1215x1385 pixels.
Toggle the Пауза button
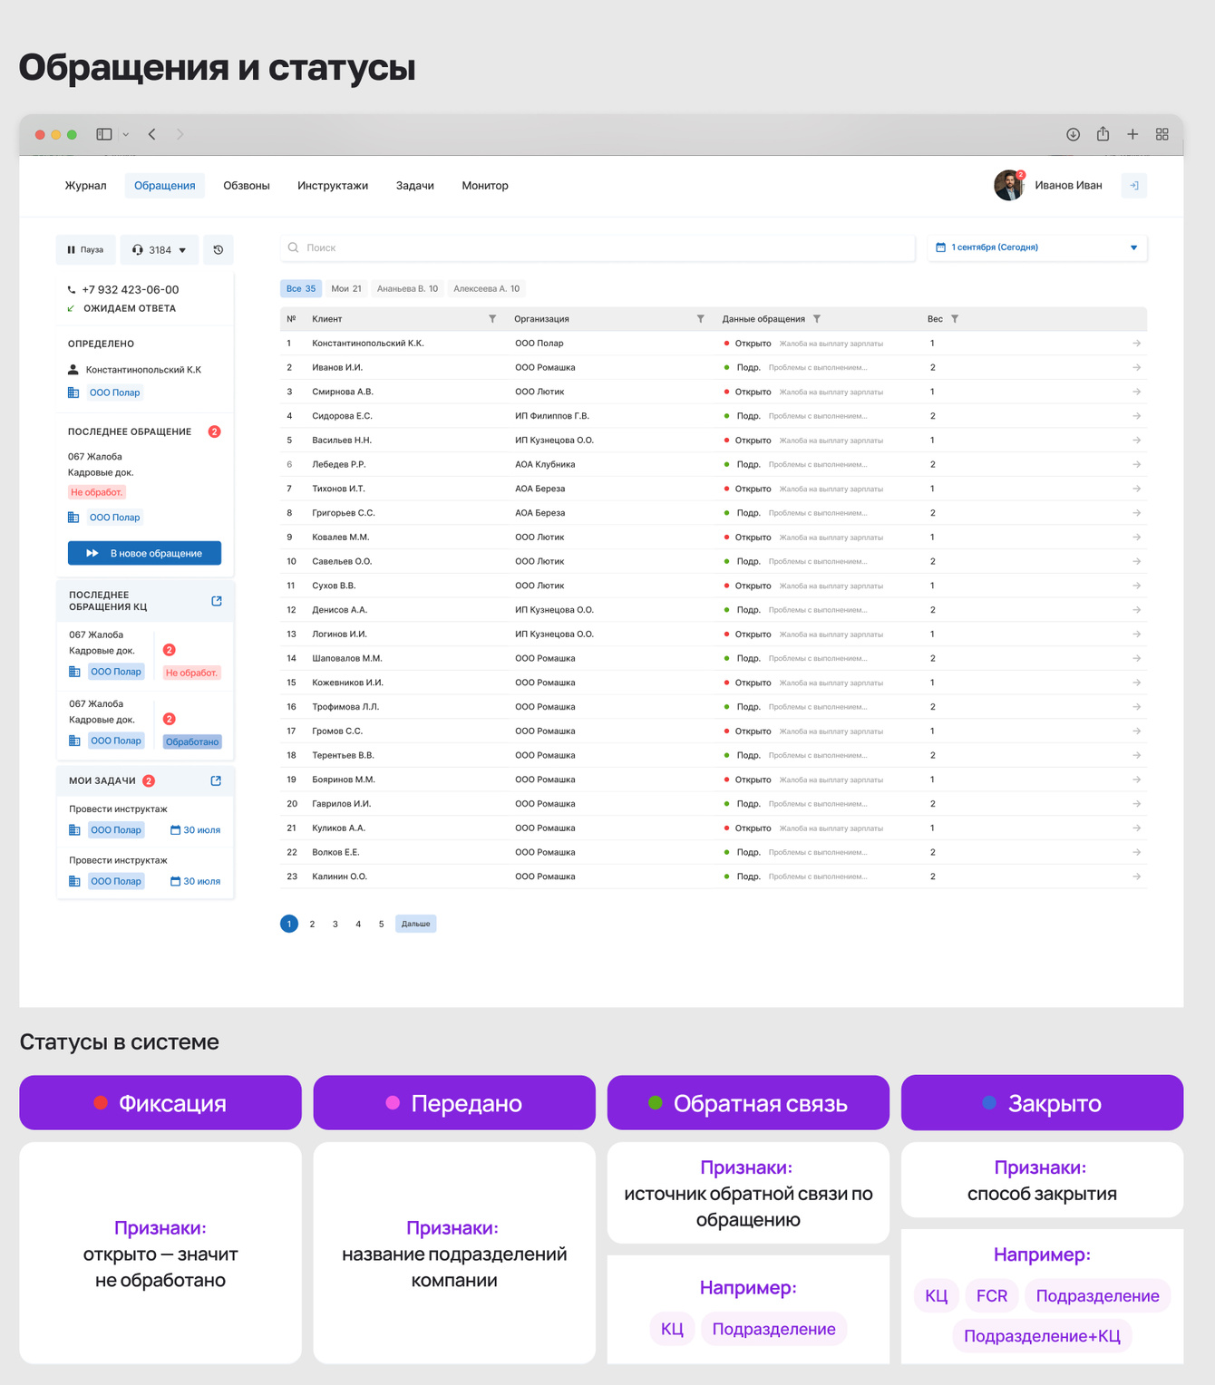[85, 250]
